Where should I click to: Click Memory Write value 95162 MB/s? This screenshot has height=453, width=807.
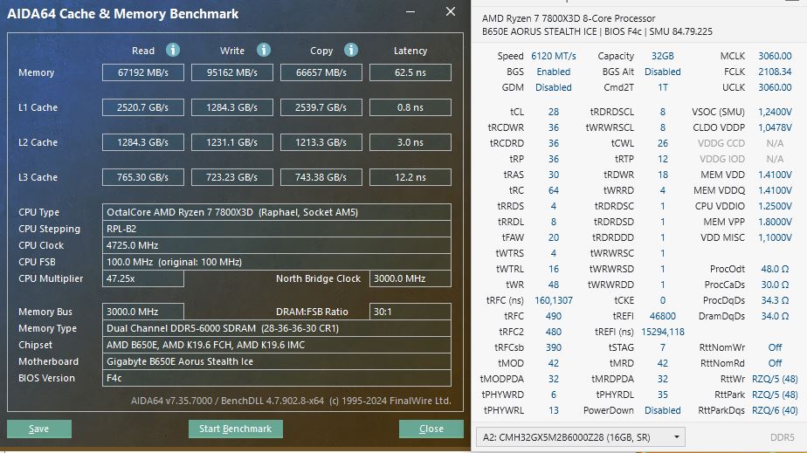pos(232,72)
